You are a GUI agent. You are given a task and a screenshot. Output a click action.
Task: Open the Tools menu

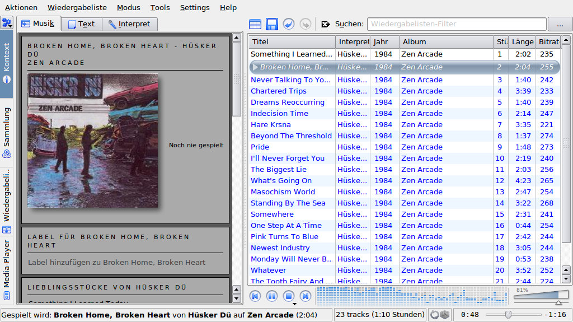point(160,8)
